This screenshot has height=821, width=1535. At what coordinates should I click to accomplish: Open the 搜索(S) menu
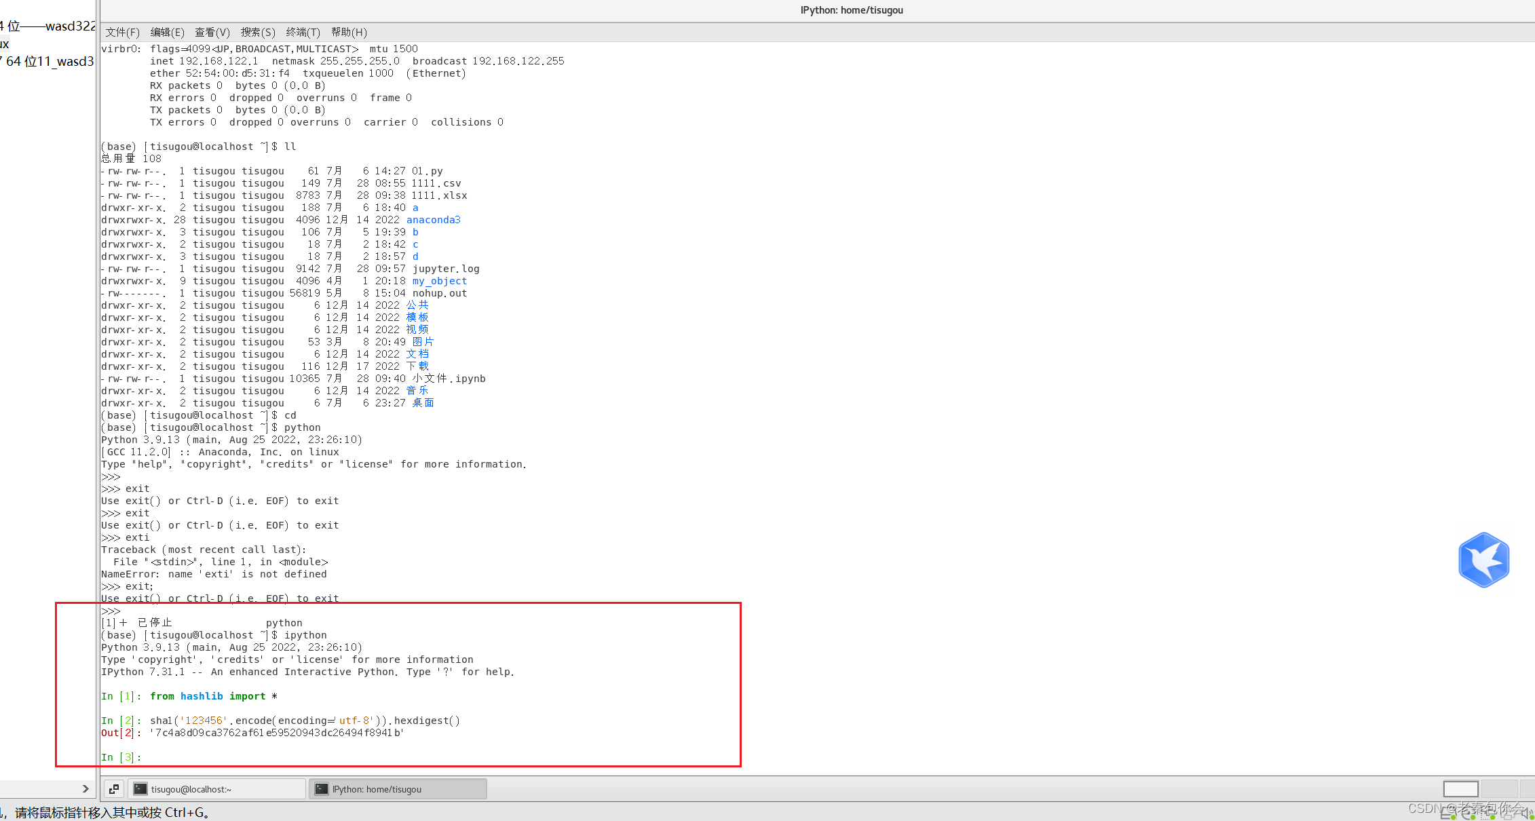(258, 32)
